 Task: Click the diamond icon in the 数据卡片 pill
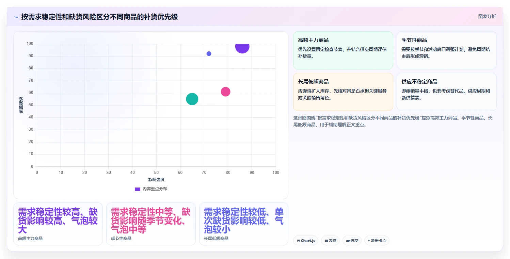tap(368, 241)
